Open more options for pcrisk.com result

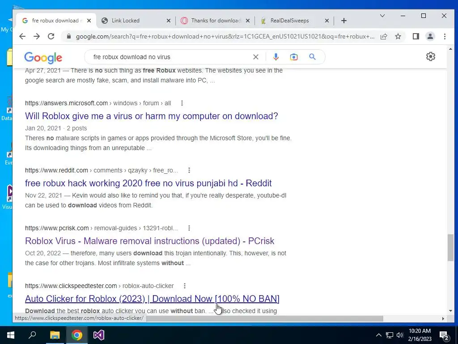click(x=189, y=228)
